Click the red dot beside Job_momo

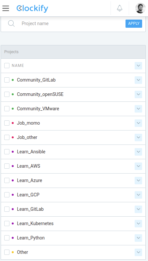[13, 123]
